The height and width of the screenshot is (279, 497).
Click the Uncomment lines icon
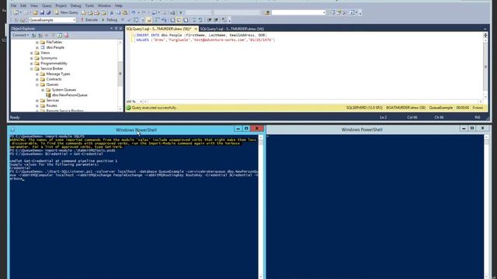(x=200, y=20)
